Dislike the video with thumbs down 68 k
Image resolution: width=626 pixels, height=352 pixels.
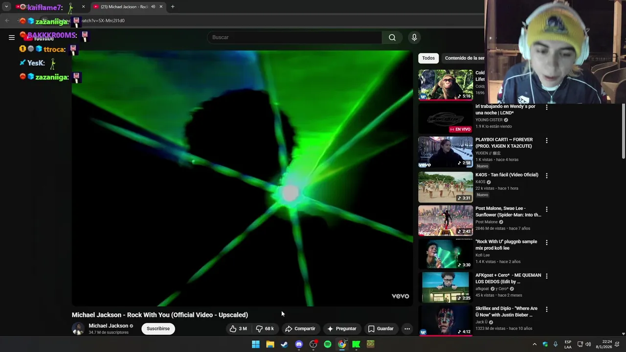265,329
